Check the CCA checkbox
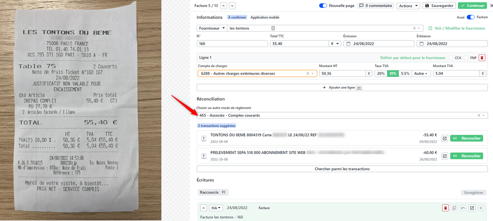Image resolution: width=493 pixels, height=221 pixels. tap(450, 58)
